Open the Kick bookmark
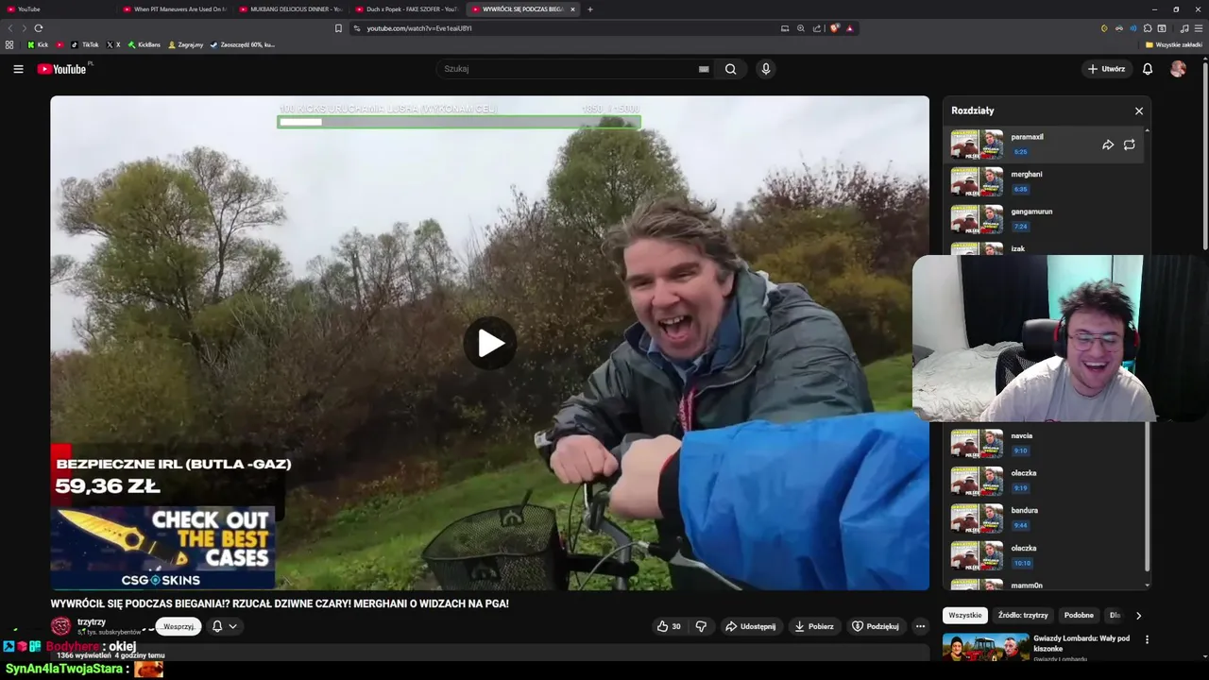Screen dimensions: 1209x680 click(x=38, y=44)
